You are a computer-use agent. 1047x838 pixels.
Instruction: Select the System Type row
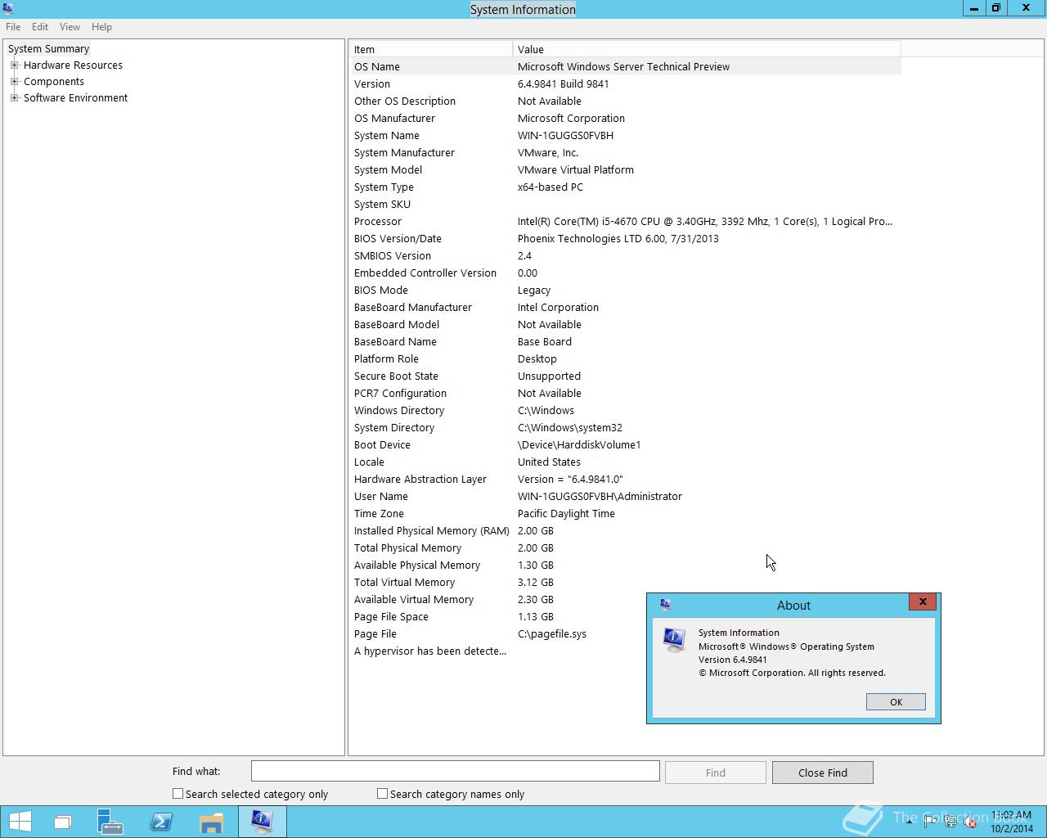[x=626, y=187]
